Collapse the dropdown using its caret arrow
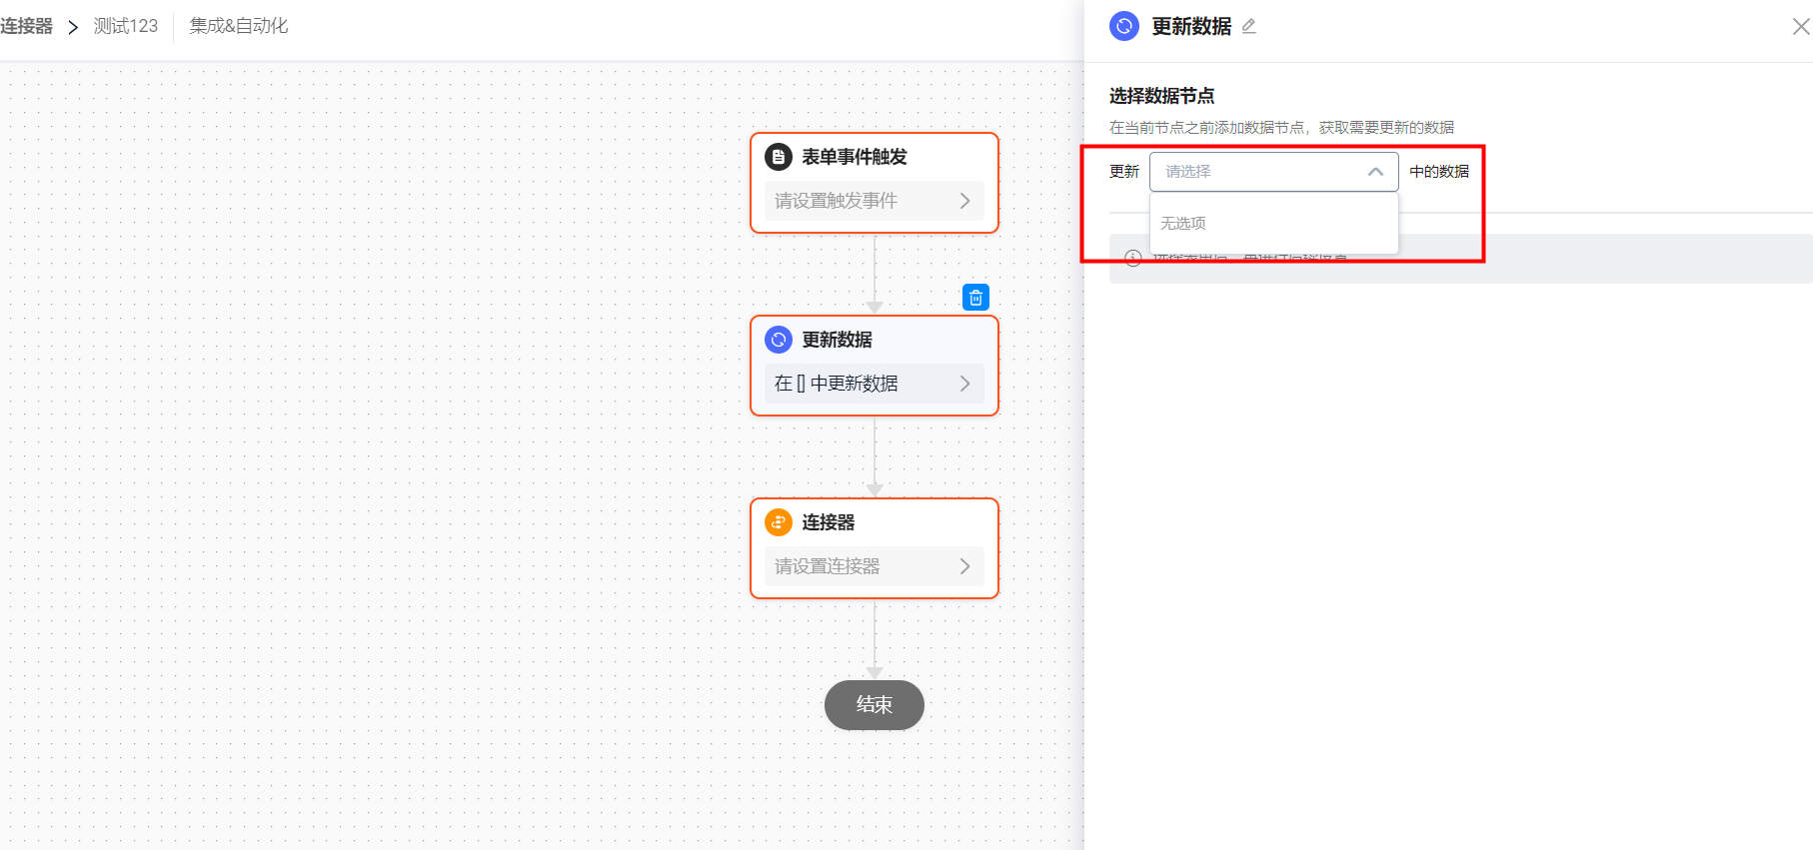1813x850 pixels. pos(1376,172)
